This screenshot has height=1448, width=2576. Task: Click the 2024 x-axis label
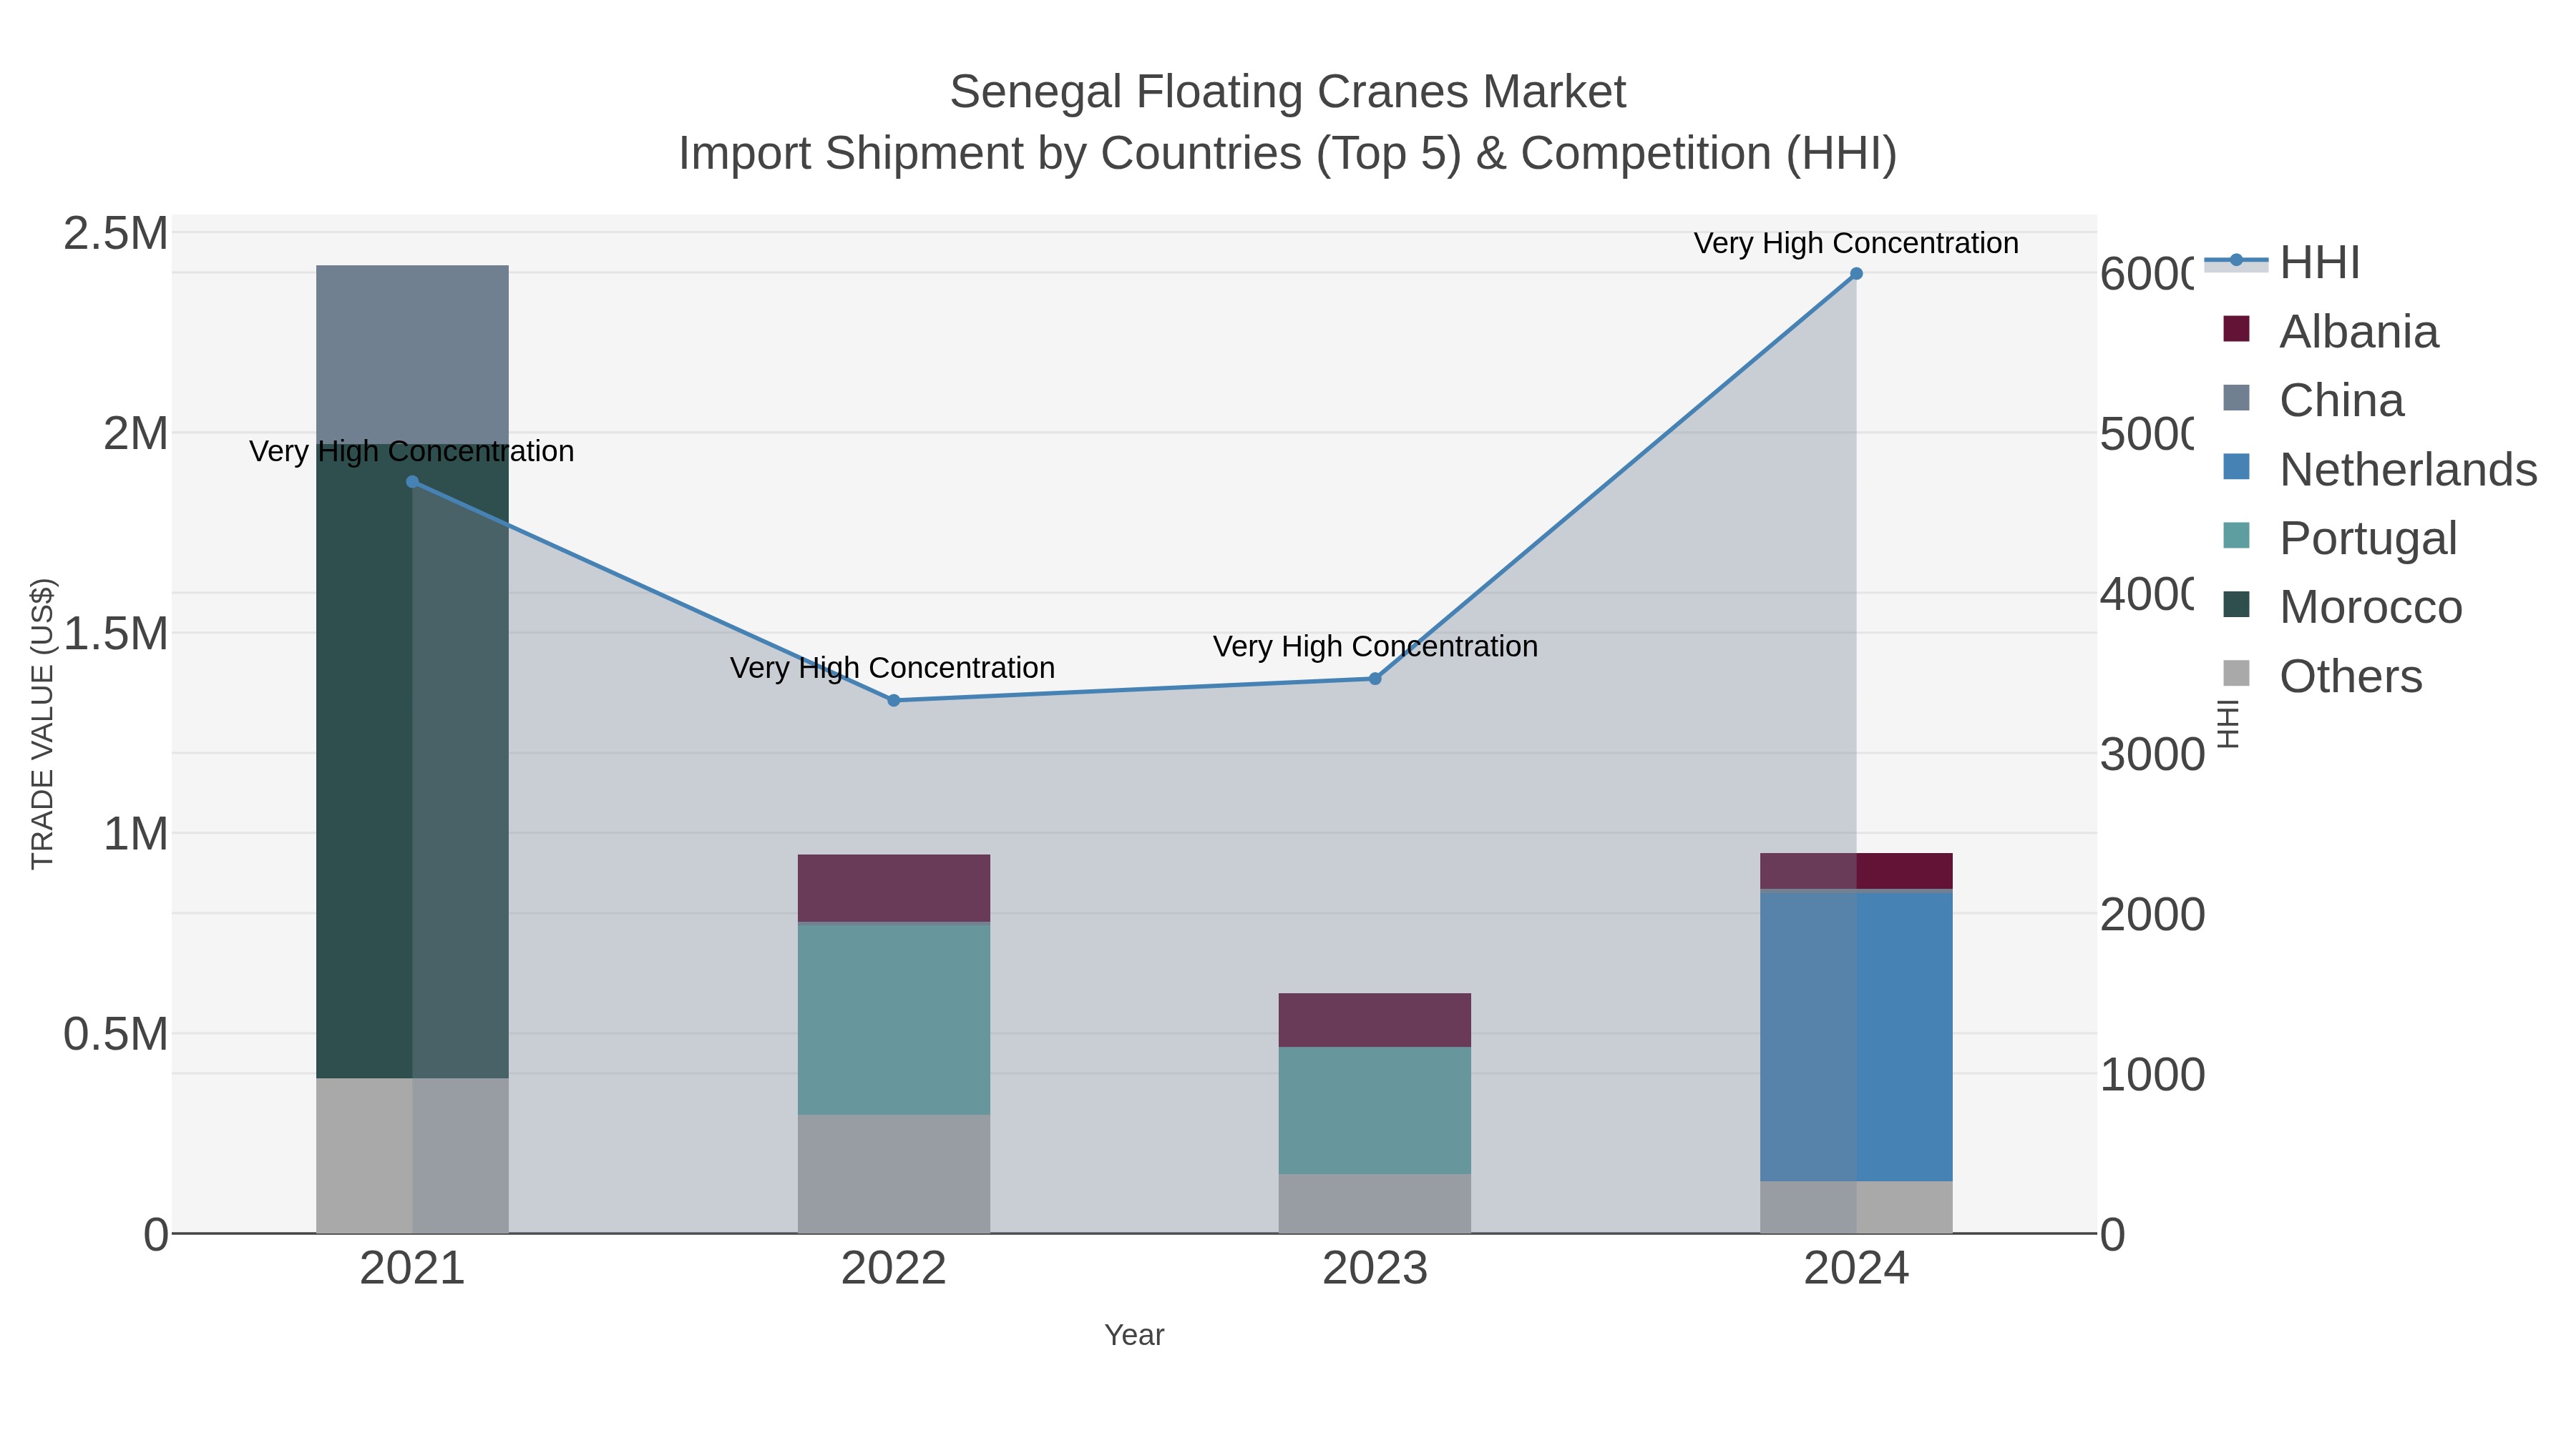1856,1268
